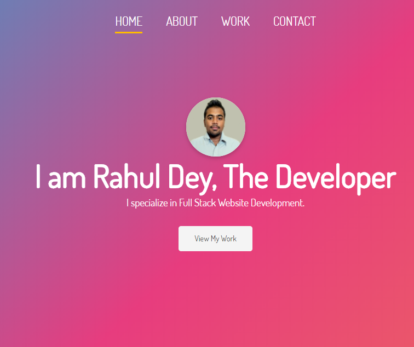The image size is (414, 347).
Task: Click the word "The" in the headline
Action: (246, 176)
